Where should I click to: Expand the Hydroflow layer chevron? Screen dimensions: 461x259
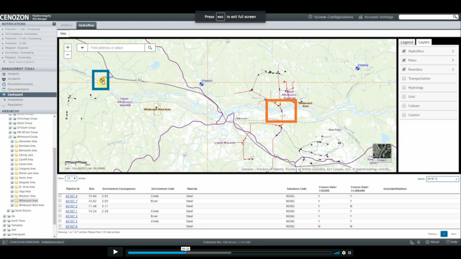click(x=453, y=51)
